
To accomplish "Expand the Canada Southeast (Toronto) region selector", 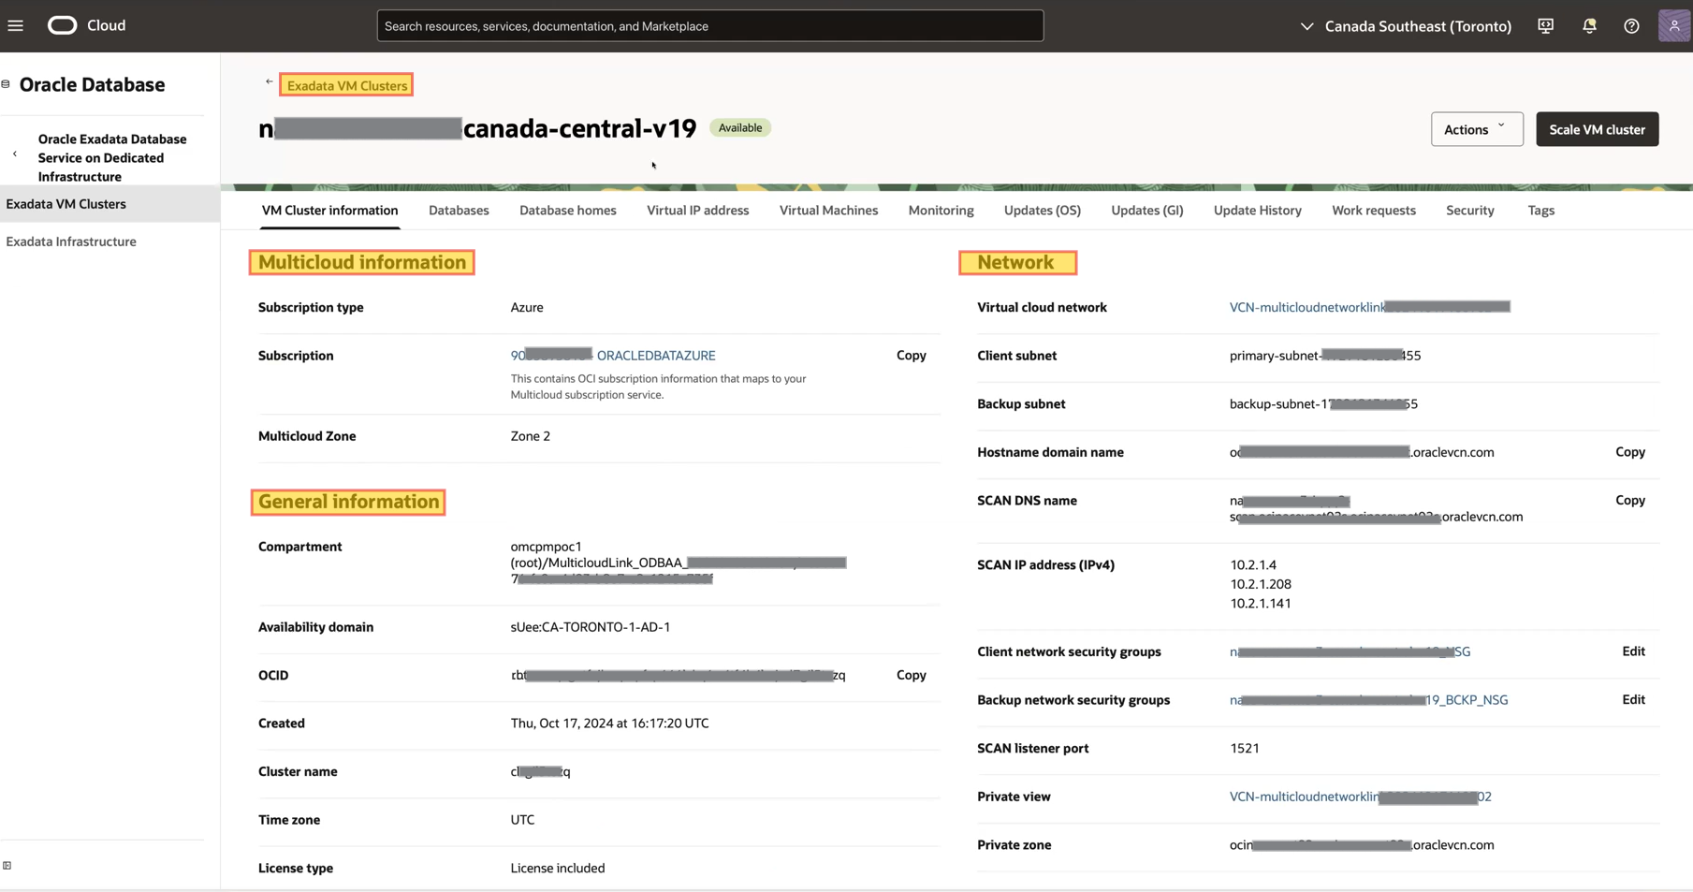I will click(x=1406, y=26).
